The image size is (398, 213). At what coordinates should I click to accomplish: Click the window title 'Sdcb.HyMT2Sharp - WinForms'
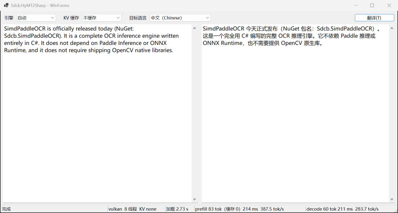(40, 5)
